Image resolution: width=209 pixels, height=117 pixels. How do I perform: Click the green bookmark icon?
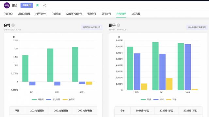[38, 6]
